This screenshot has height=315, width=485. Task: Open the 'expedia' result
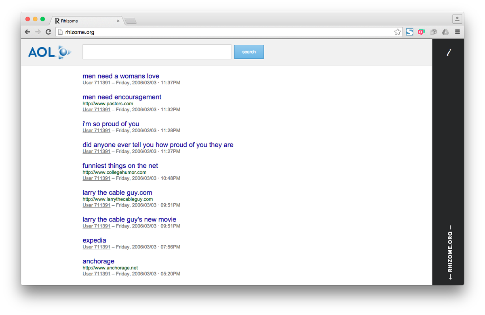94,240
